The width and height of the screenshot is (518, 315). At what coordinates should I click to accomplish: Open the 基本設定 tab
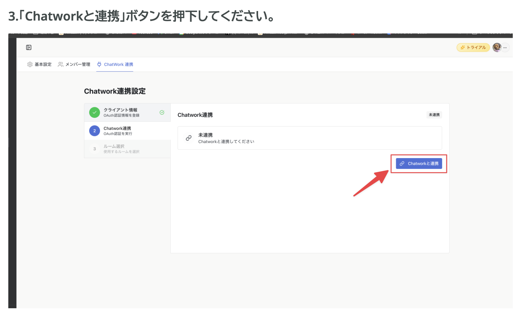click(43, 64)
